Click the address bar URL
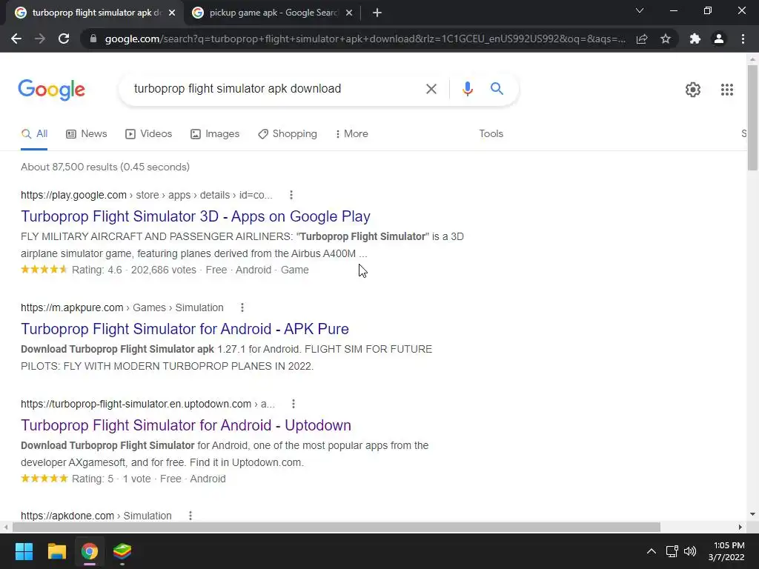 pos(365,39)
